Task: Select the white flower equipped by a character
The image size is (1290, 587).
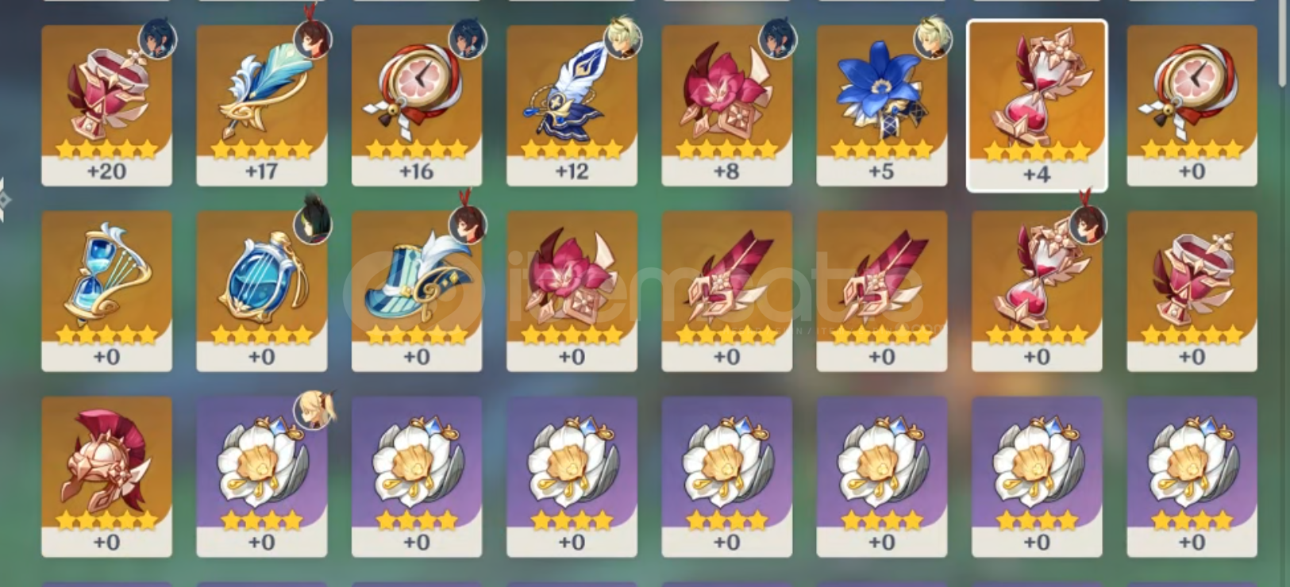Action: coord(261,477)
